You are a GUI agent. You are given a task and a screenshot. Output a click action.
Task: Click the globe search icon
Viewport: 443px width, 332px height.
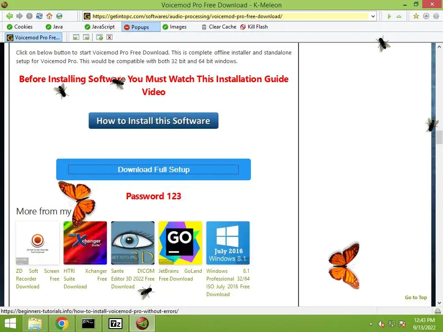pyautogui.click(x=59, y=16)
